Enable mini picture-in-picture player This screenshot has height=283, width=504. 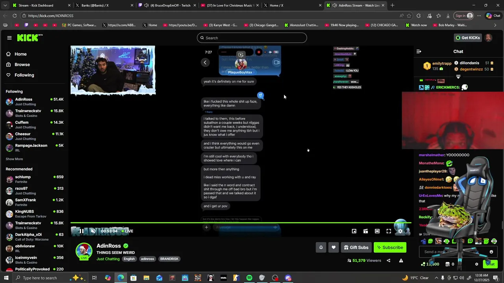(354, 231)
